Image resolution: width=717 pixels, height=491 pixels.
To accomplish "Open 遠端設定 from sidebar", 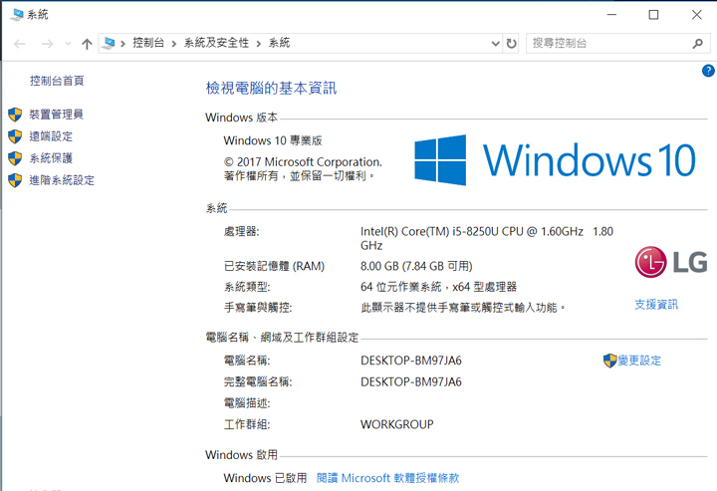I will (51, 136).
